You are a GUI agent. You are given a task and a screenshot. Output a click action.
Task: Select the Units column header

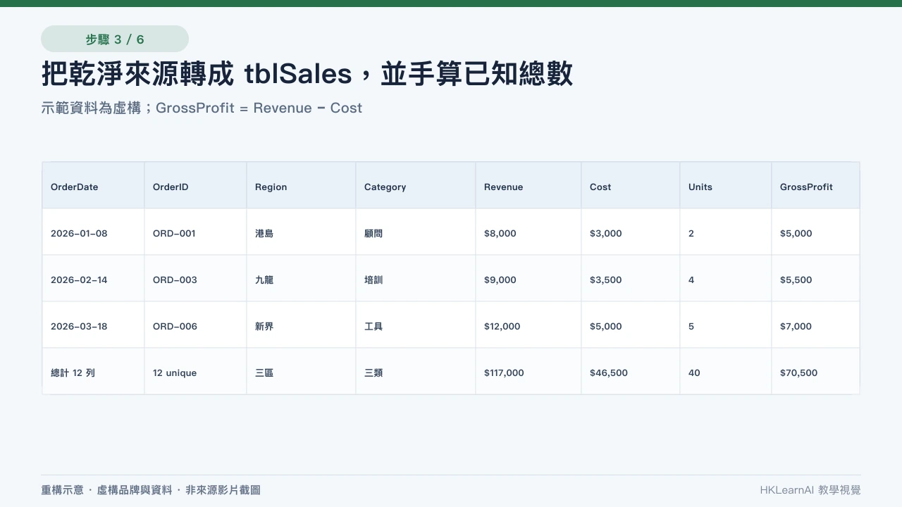pos(726,186)
